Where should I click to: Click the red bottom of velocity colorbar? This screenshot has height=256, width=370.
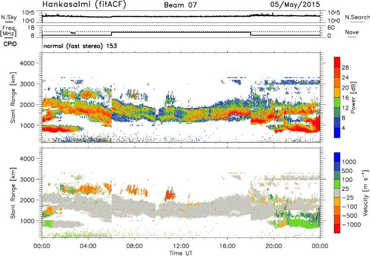pos(337,229)
